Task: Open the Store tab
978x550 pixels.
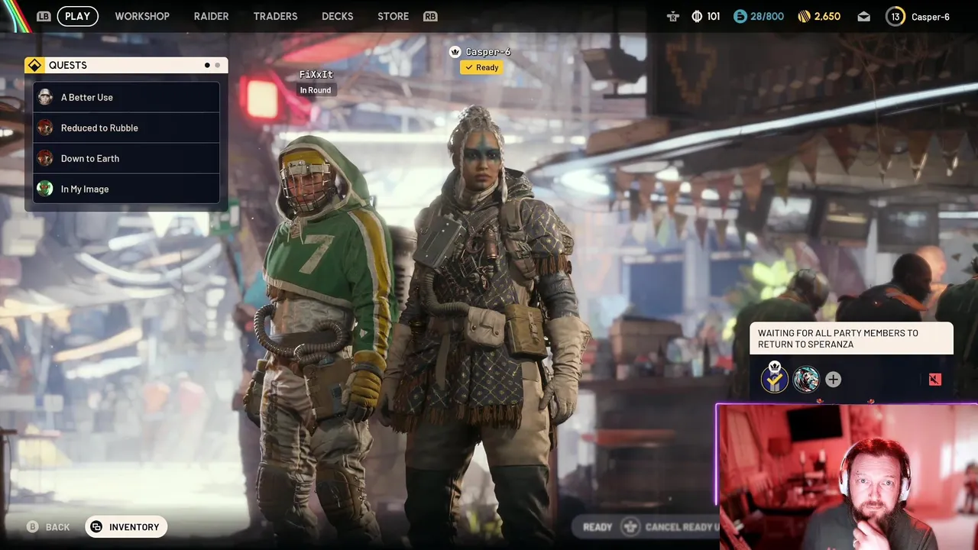Action: tap(393, 16)
